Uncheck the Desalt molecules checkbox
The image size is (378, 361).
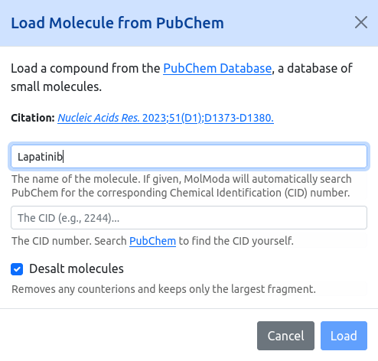pyautogui.click(x=17, y=269)
